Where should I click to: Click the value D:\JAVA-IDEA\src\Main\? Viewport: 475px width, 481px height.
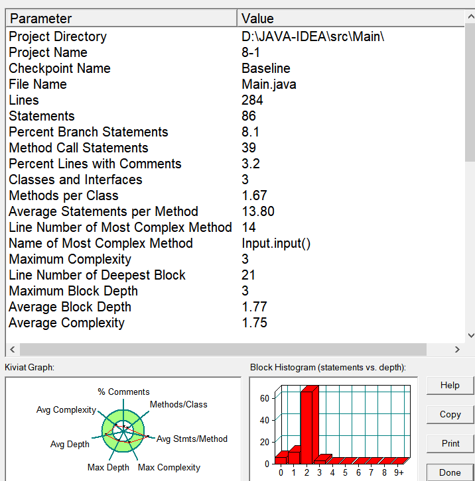pos(312,36)
